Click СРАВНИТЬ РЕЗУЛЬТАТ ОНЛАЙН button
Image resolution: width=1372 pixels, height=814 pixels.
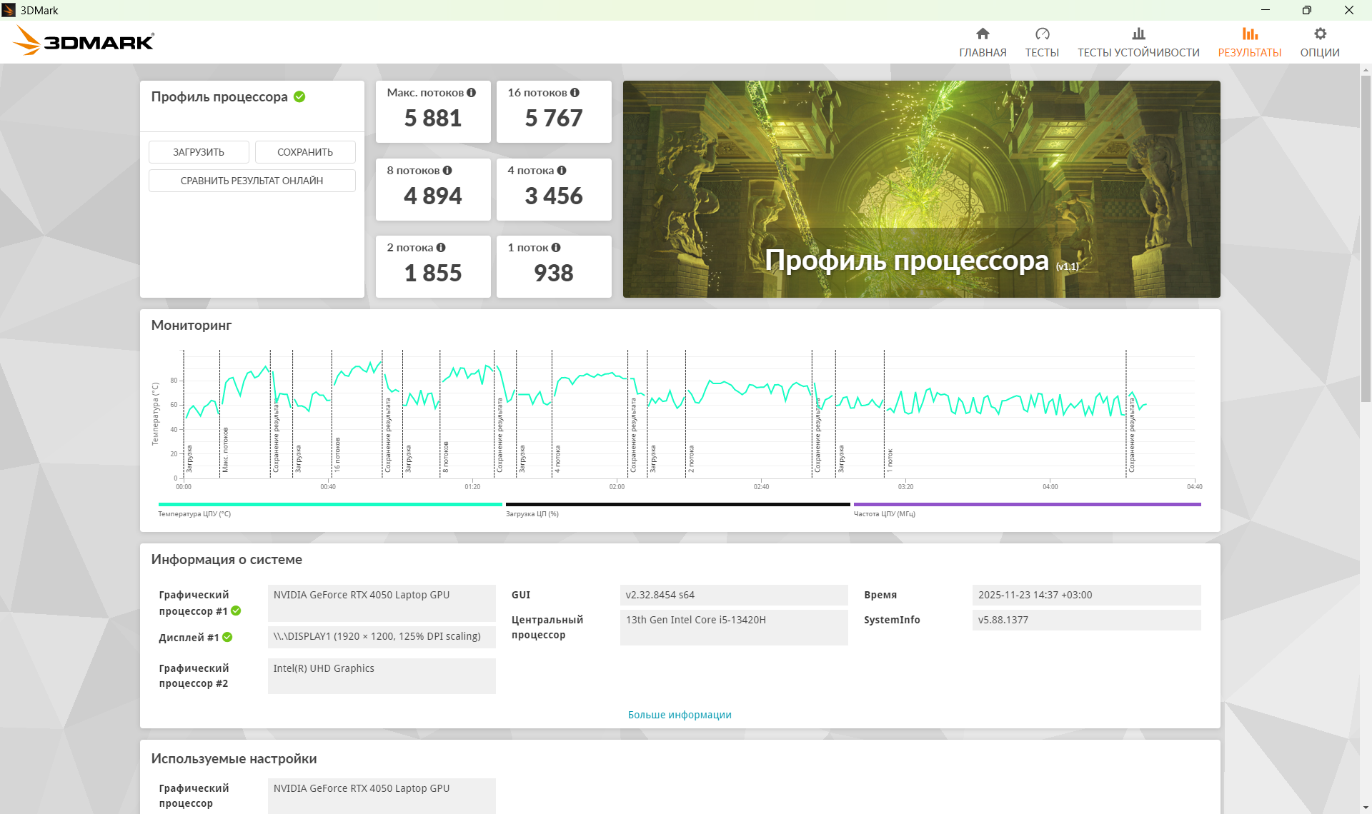(252, 181)
